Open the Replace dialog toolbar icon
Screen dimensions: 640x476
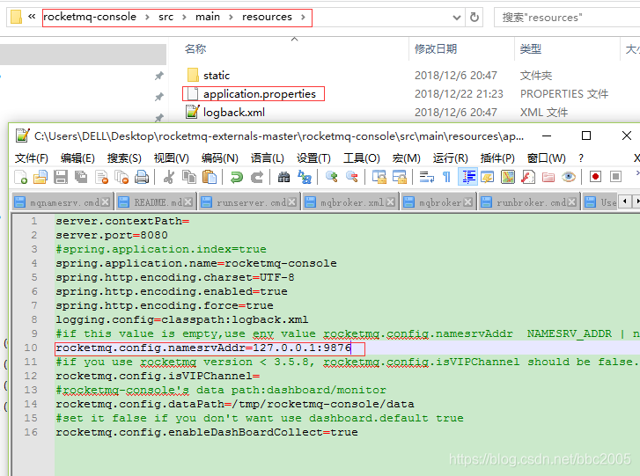pos(305,178)
